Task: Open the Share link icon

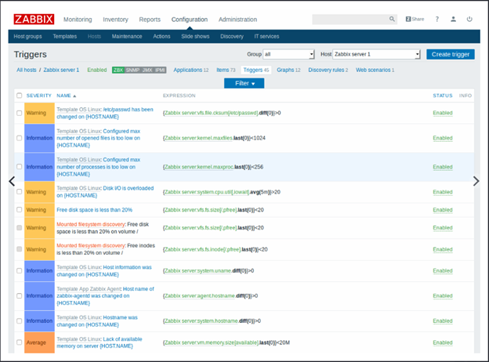Action: [415, 19]
